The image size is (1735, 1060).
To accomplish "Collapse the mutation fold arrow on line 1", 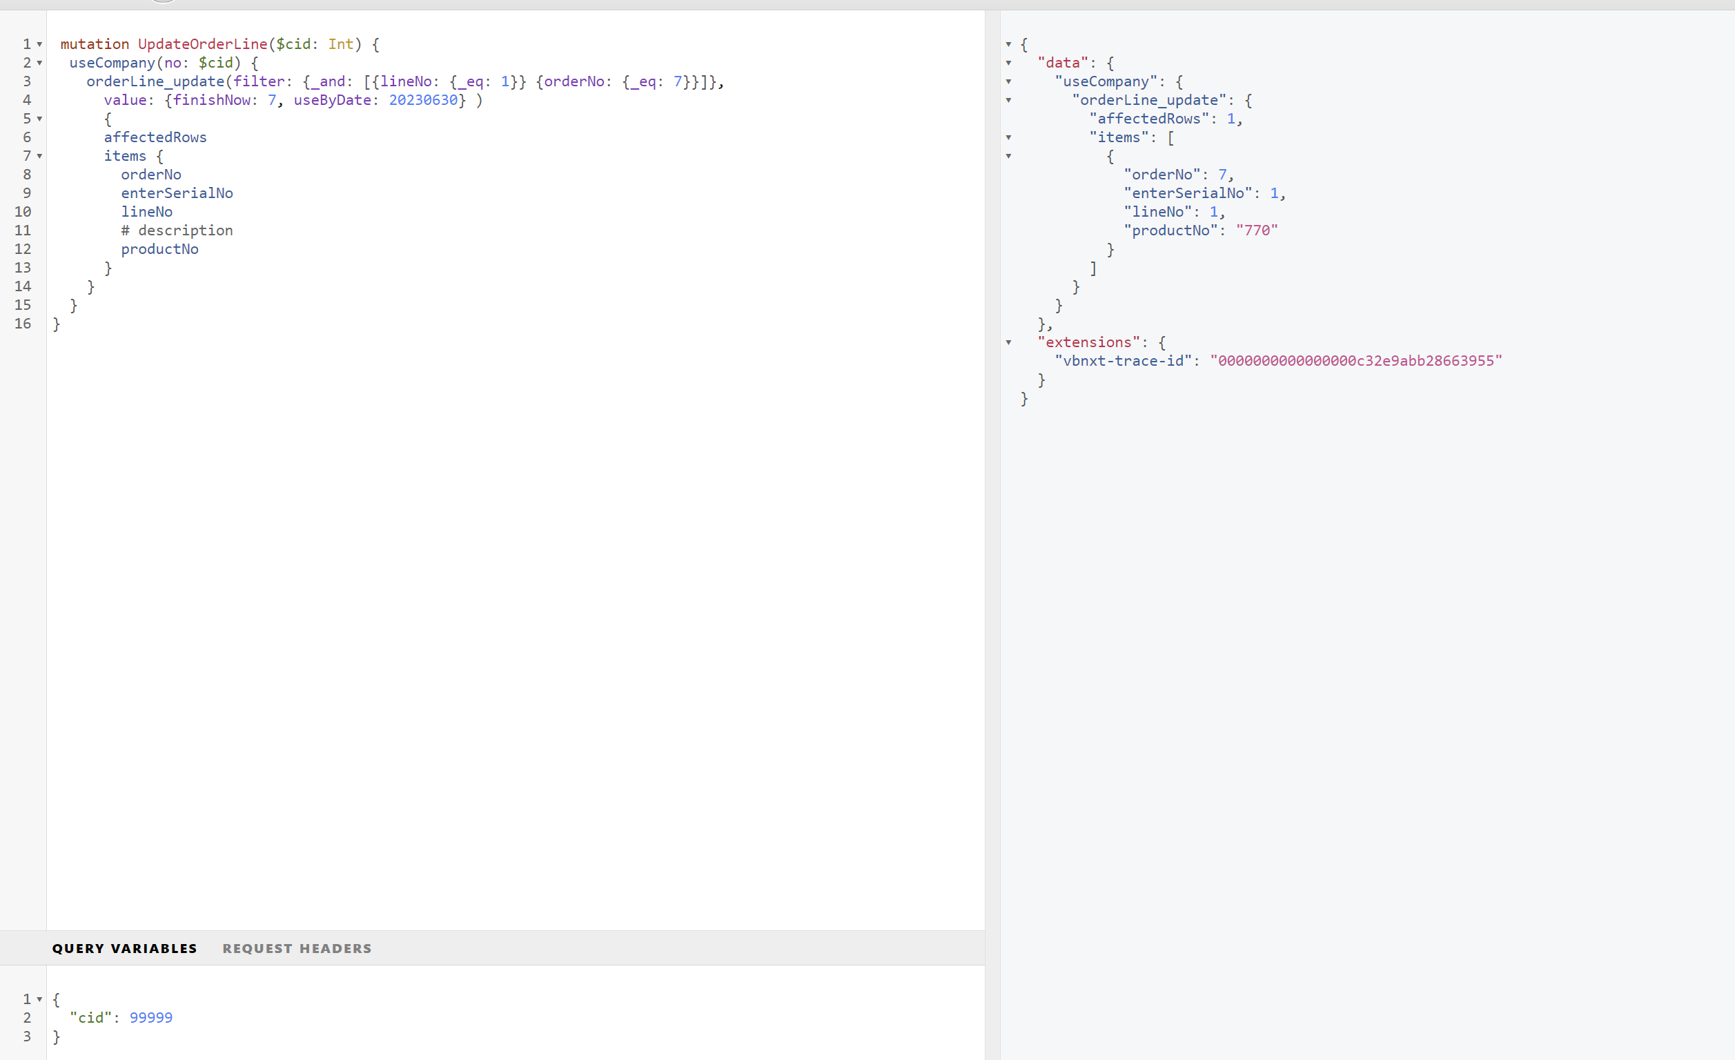I will [39, 43].
